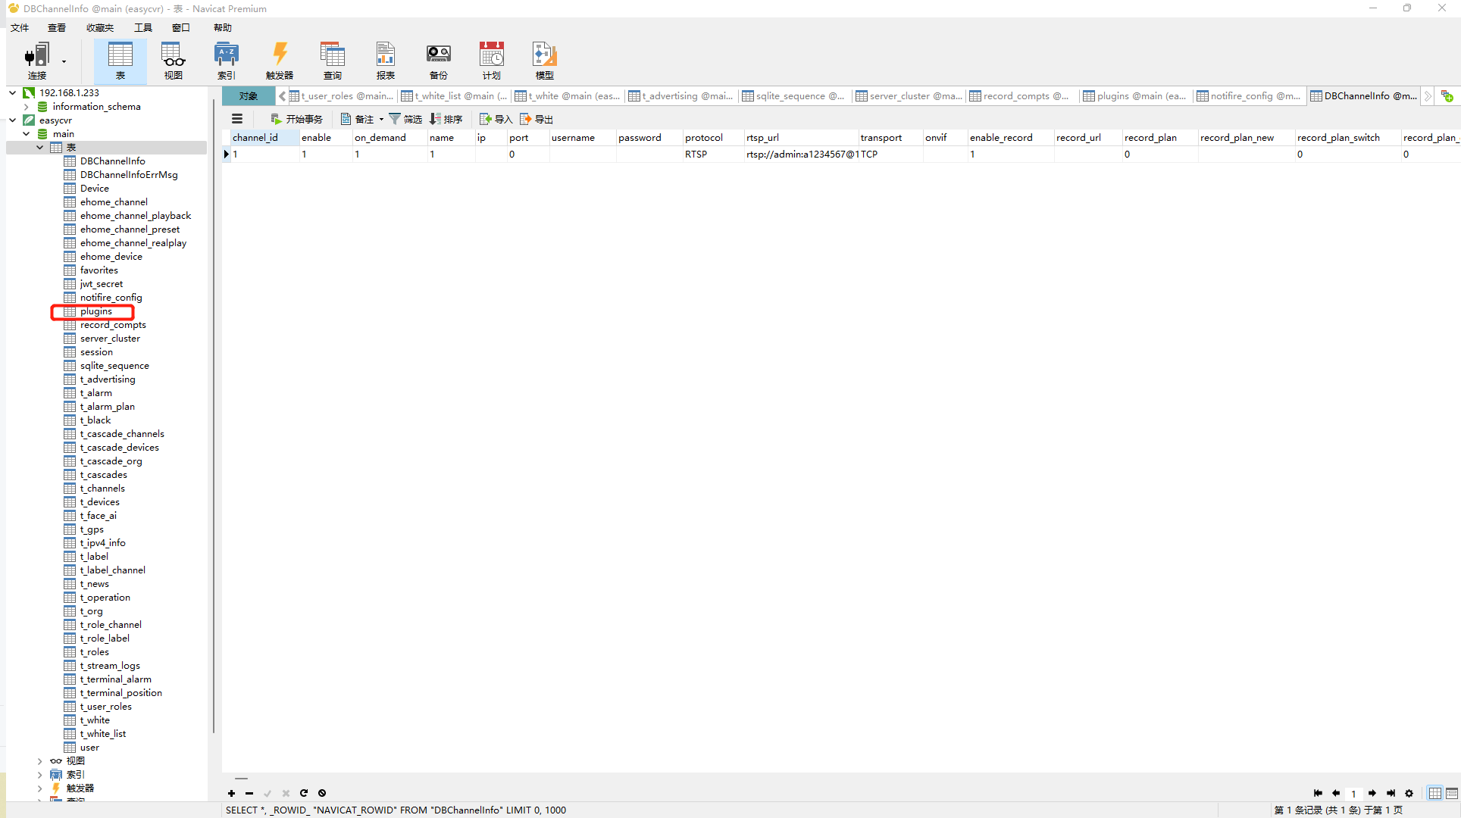Click the add record plus icon
Image resolution: width=1461 pixels, height=818 pixels.
point(231,793)
